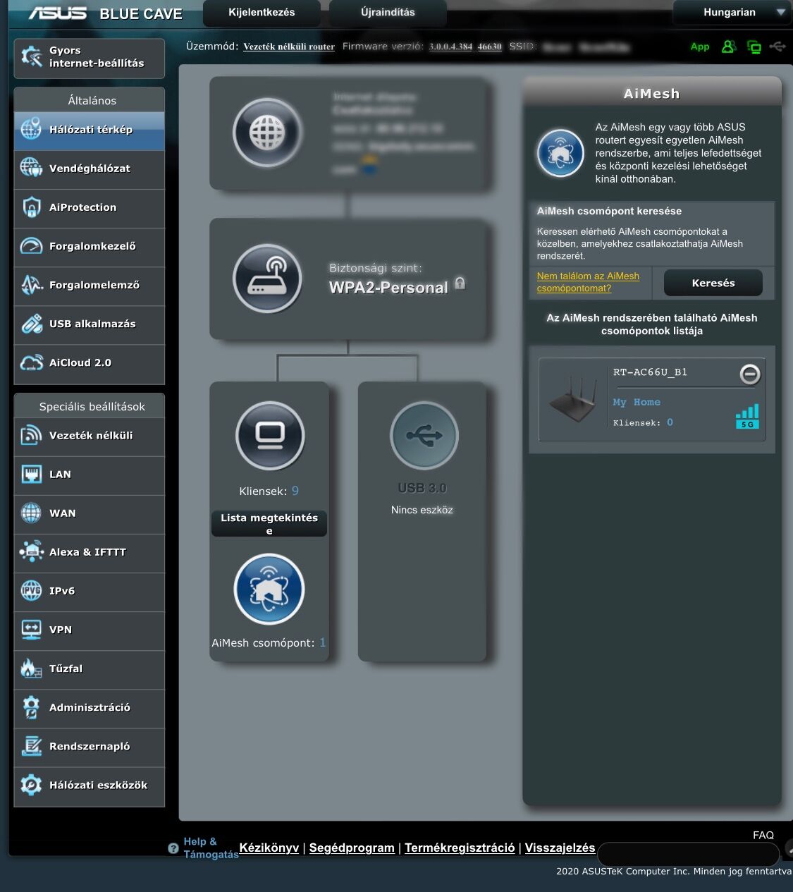Select the USB 3.0 device icon

point(424,436)
